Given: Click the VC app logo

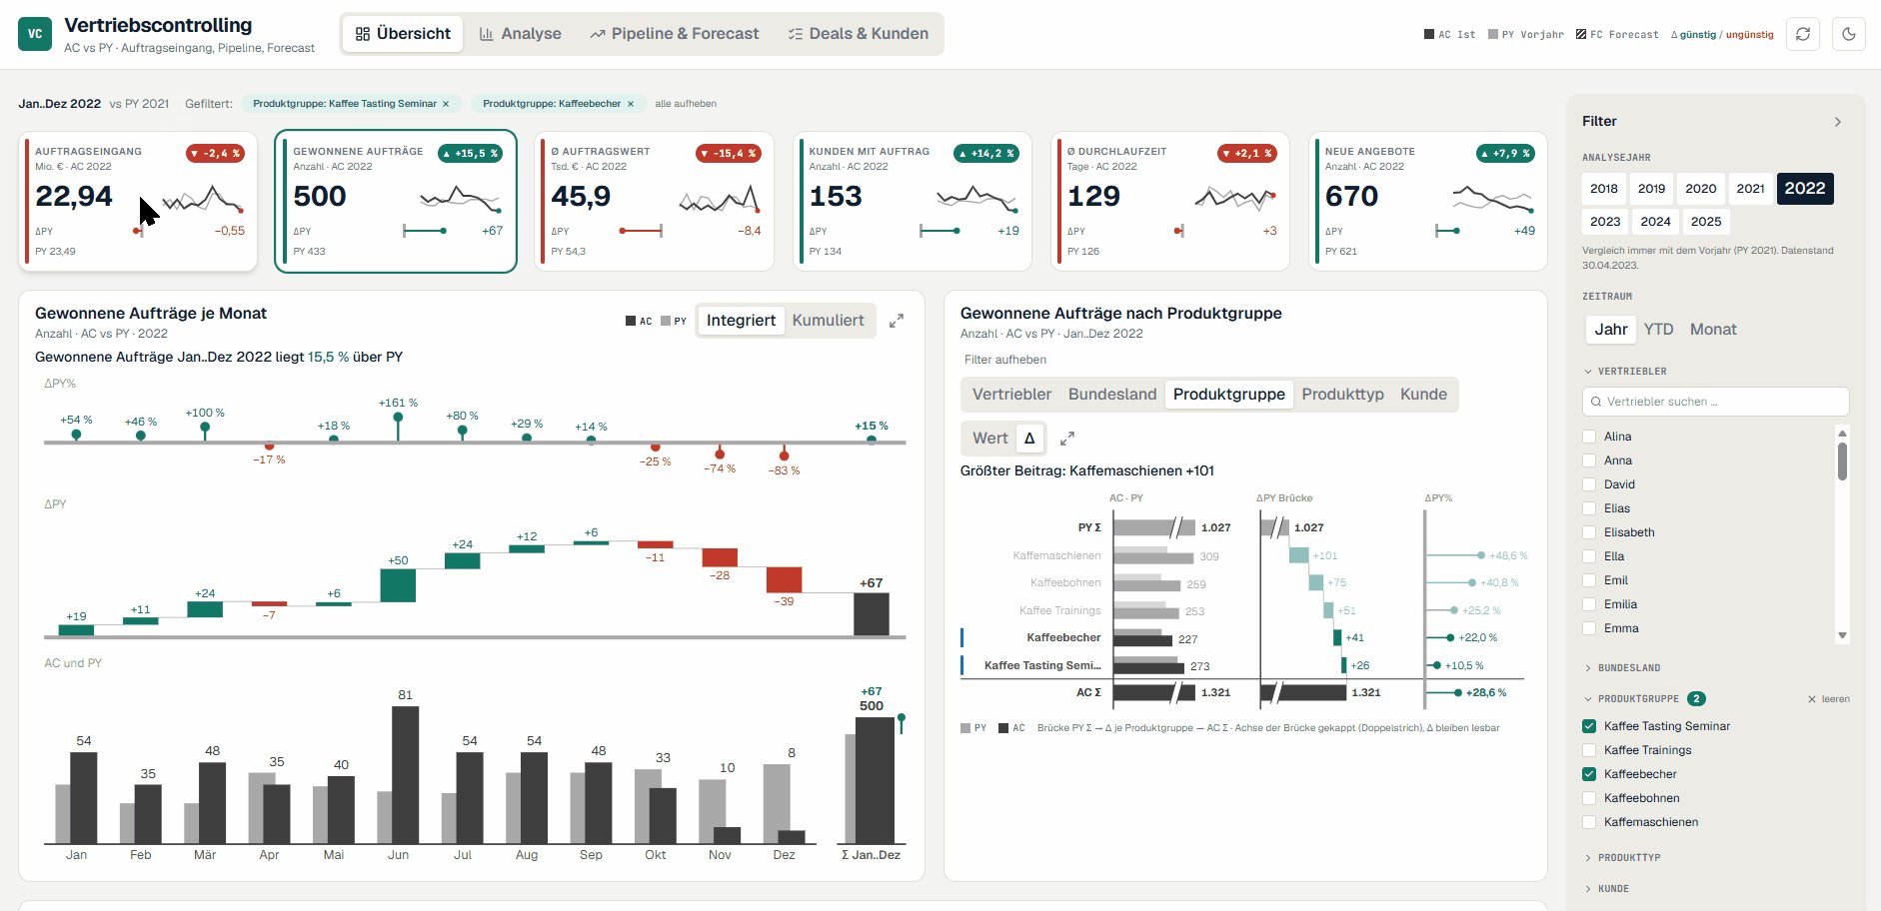Looking at the screenshot, I should pos(35,34).
